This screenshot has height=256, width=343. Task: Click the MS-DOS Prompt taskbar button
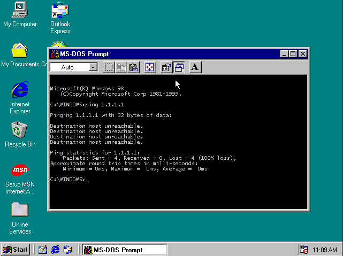[125, 250]
